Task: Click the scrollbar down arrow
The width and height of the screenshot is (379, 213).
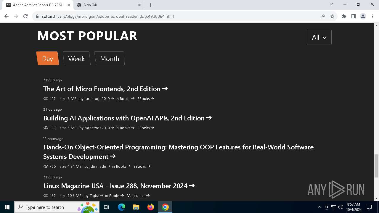Action: pos(376,199)
